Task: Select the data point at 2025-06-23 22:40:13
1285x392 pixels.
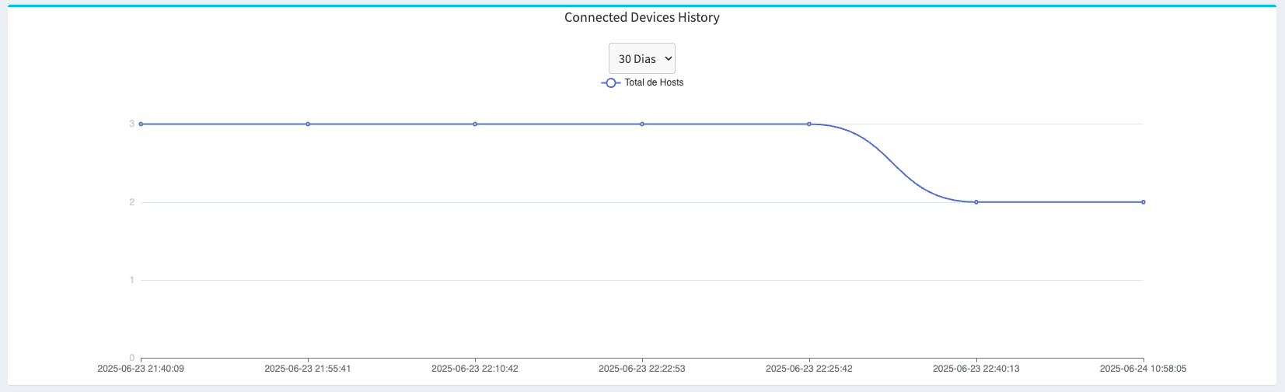Action: [976, 202]
